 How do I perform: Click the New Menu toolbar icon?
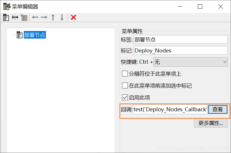[x=6, y=17]
